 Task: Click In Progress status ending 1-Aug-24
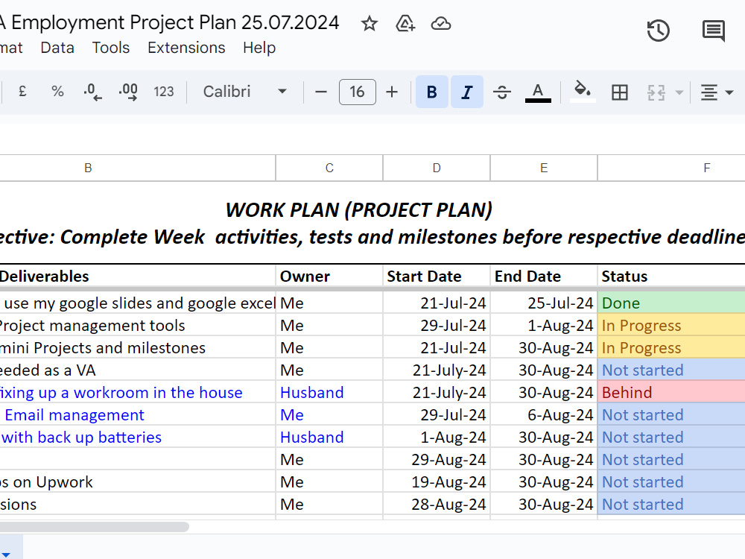(671, 325)
